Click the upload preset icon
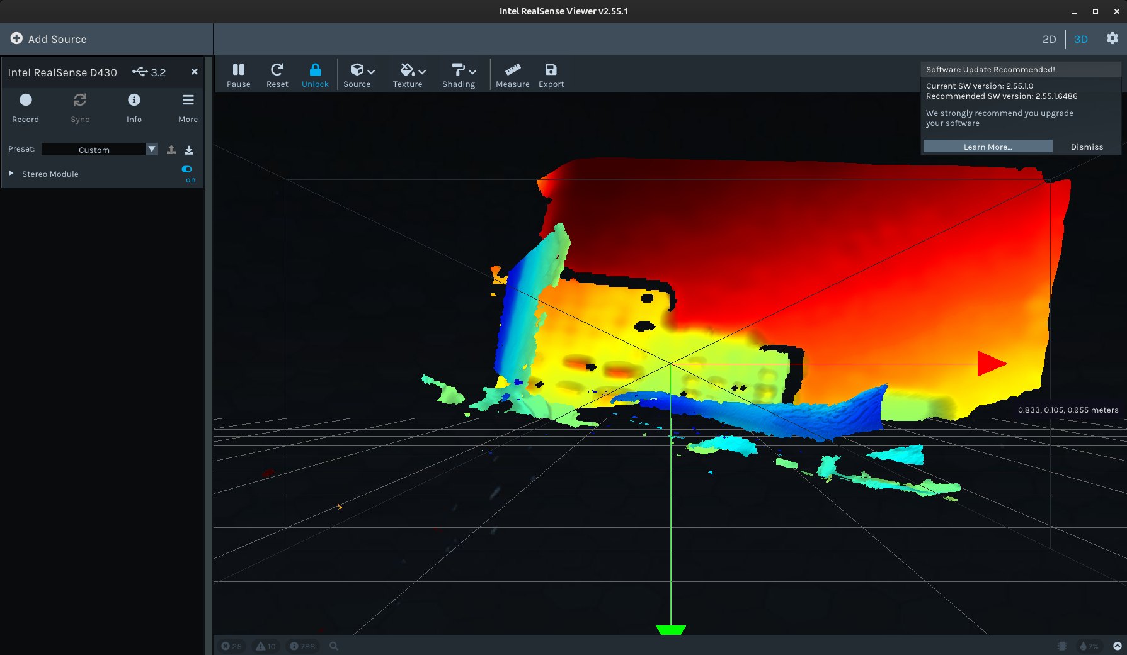Image resolution: width=1127 pixels, height=655 pixels. pos(171,150)
